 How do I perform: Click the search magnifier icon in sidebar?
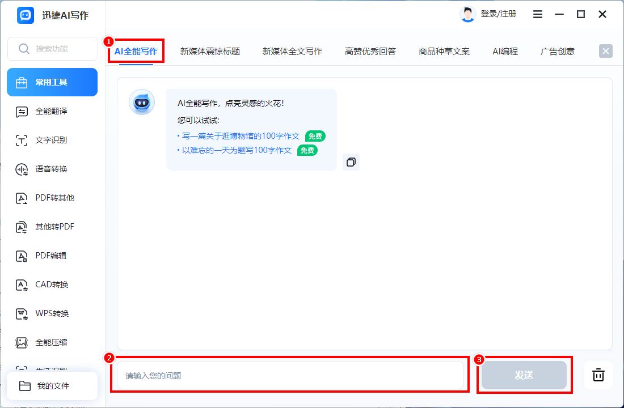(x=24, y=49)
